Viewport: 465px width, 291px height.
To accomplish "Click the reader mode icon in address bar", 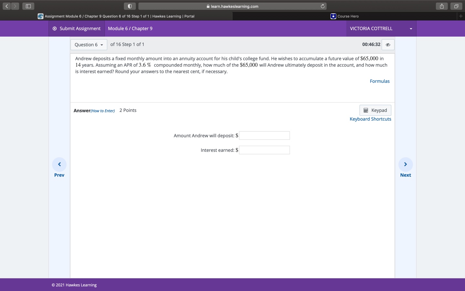I will (130, 6).
